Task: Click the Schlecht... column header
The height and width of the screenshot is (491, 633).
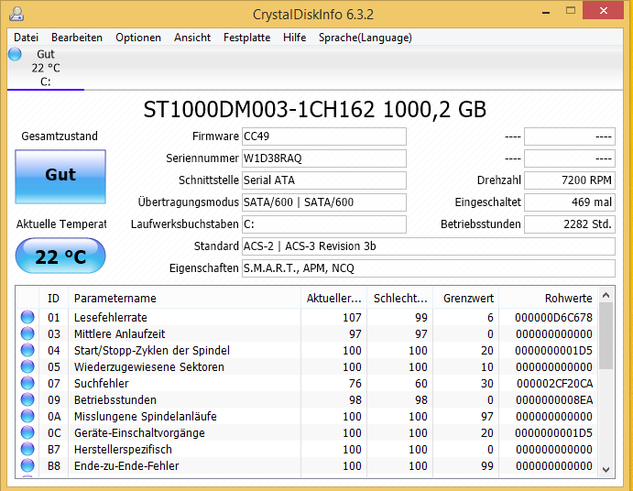Action: coord(400,298)
